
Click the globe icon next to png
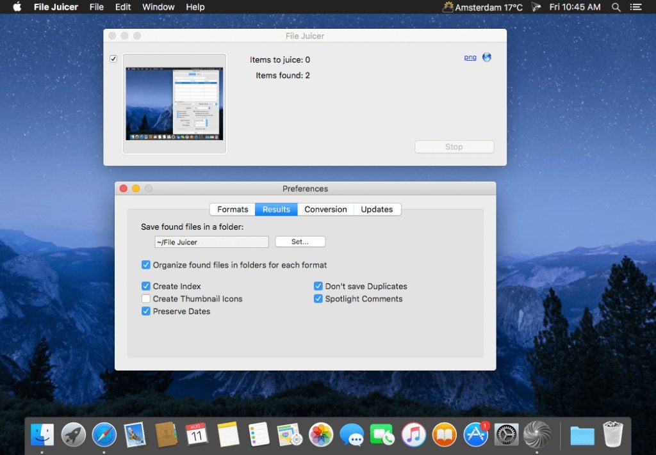coord(487,57)
